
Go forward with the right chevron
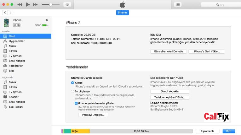click(x=10, y=13)
